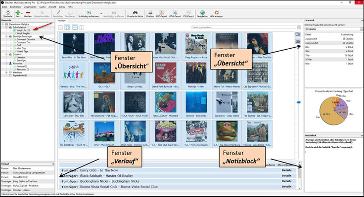Close the Notizblock panel

(362, 135)
